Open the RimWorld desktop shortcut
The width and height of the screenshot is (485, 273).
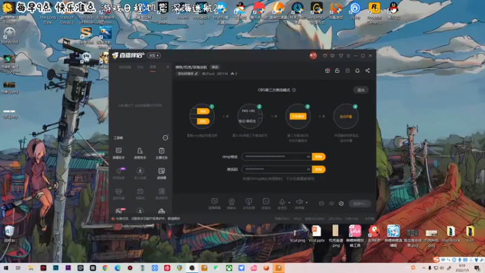[9, 36]
